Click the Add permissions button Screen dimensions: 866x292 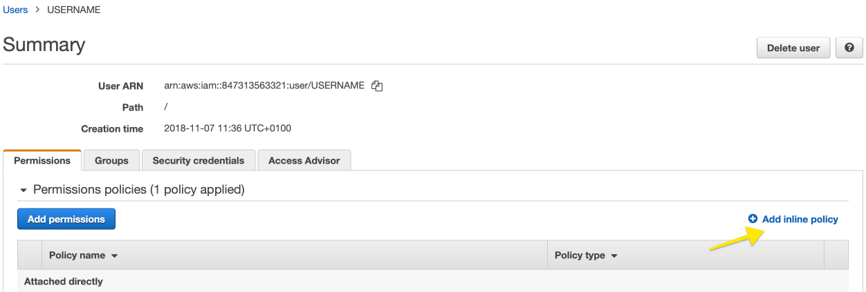coord(66,219)
